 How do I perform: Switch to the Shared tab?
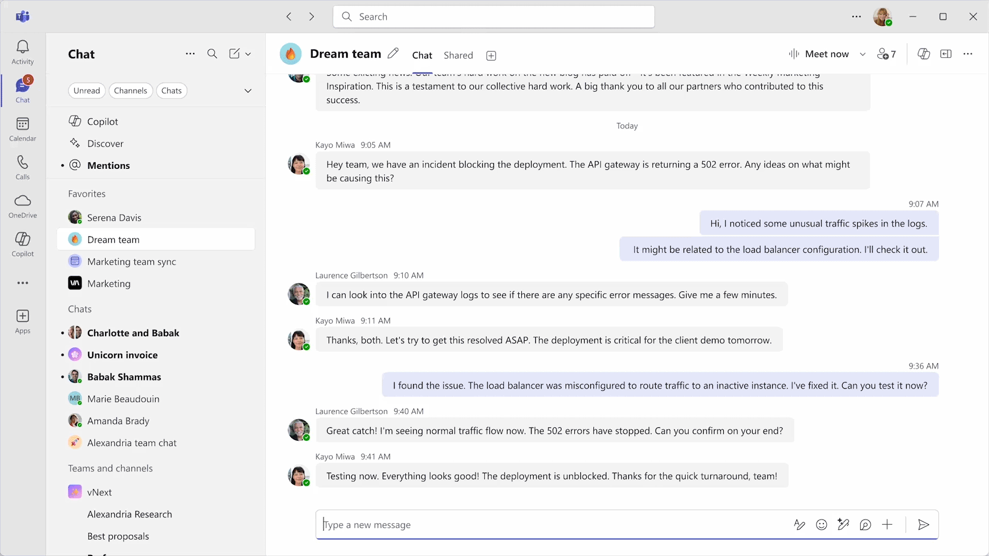coord(458,55)
